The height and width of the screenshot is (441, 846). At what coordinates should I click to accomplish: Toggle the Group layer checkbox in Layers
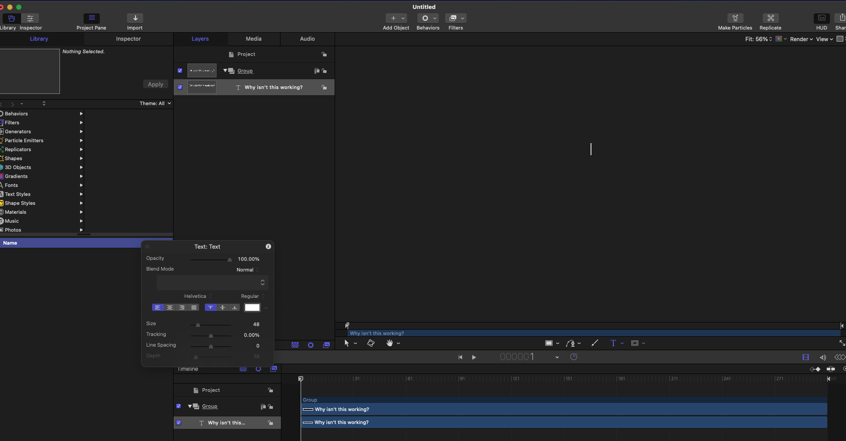tap(180, 71)
